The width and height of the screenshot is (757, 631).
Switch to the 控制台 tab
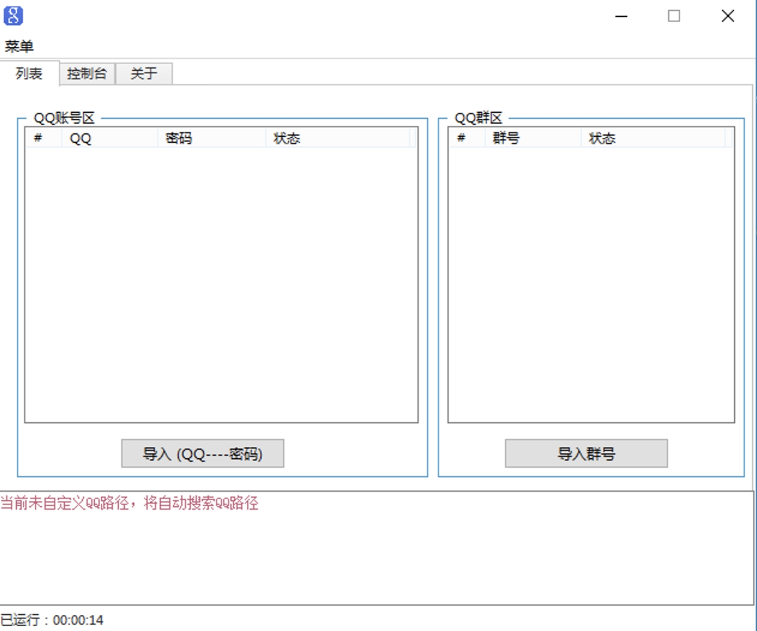87,74
